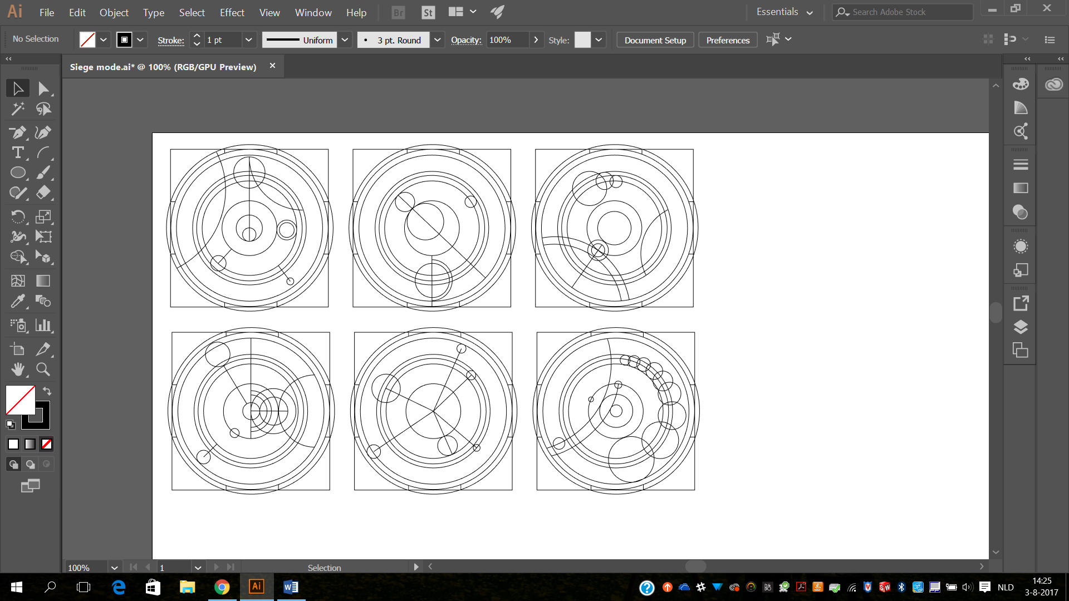Enable Draw Behind mode
Viewport: 1069px width, 601px height.
pos(30,464)
